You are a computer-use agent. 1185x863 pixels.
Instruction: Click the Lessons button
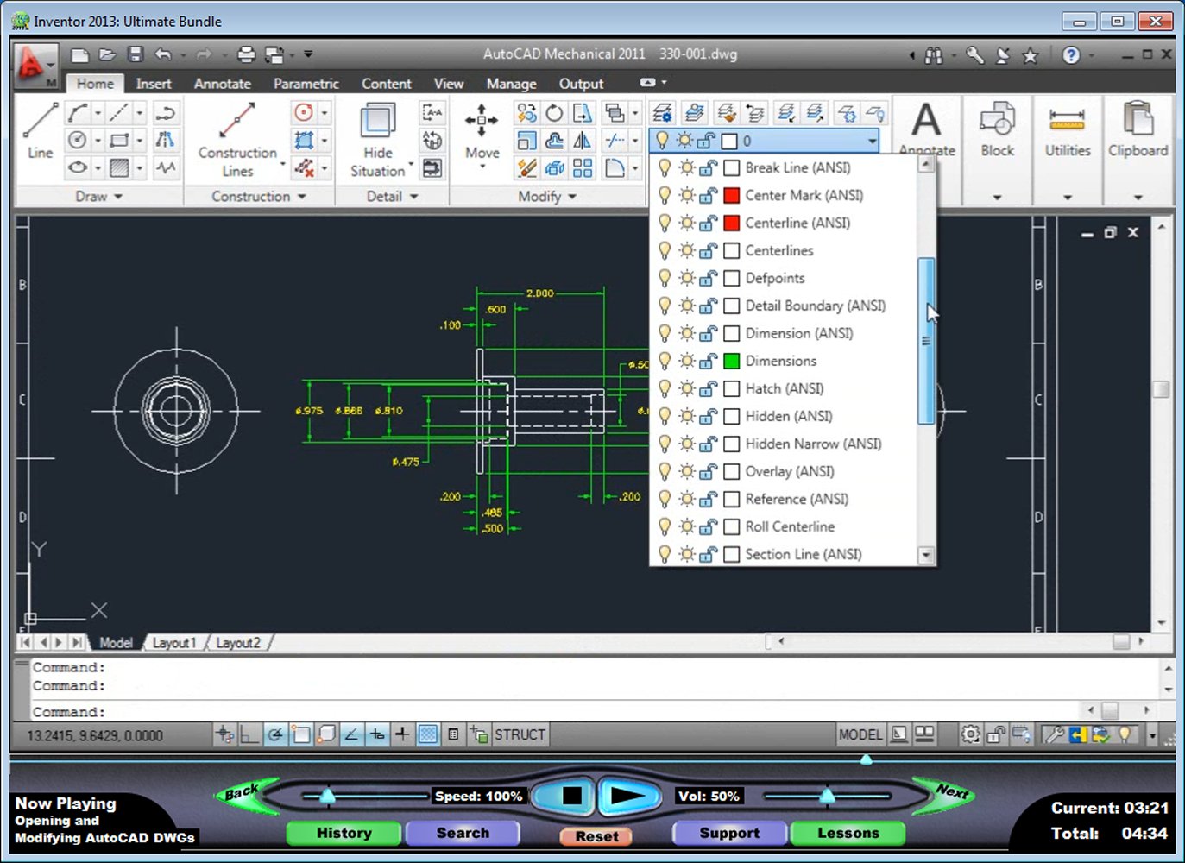tap(848, 833)
